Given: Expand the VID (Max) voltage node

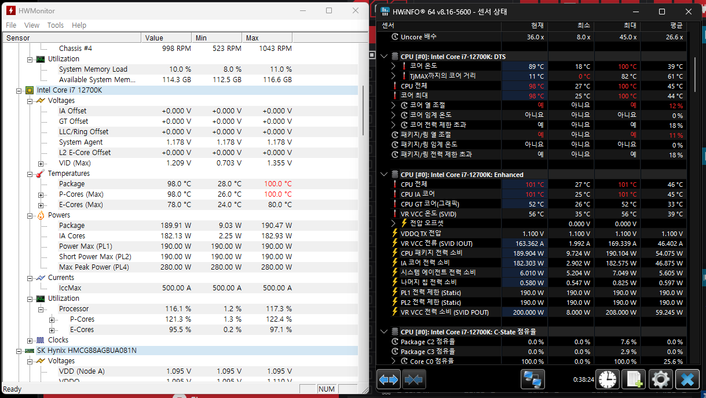Looking at the screenshot, I should 41,163.
